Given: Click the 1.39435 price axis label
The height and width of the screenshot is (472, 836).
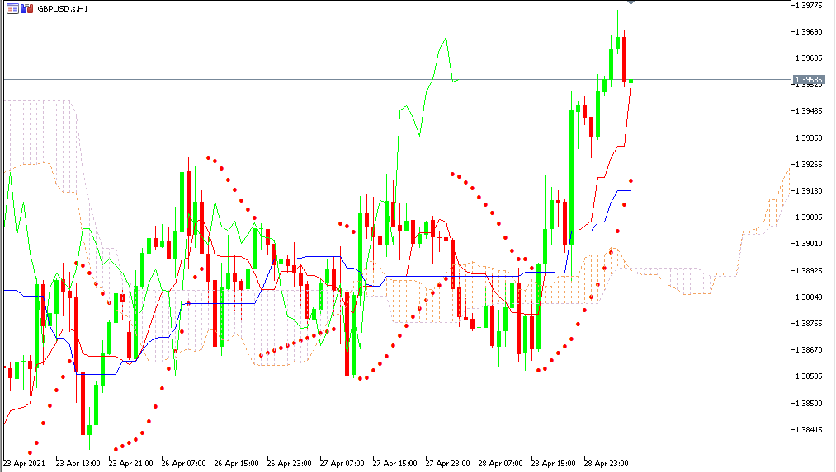Looking at the screenshot, I should (809, 111).
